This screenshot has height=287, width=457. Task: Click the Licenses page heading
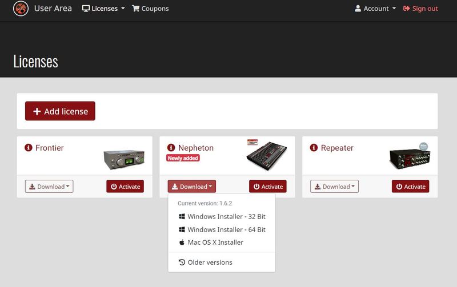click(x=35, y=62)
